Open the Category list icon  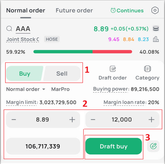click(x=147, y=69)
